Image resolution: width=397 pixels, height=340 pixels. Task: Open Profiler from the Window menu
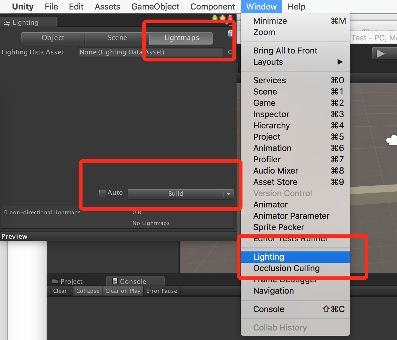pos(295,159)
